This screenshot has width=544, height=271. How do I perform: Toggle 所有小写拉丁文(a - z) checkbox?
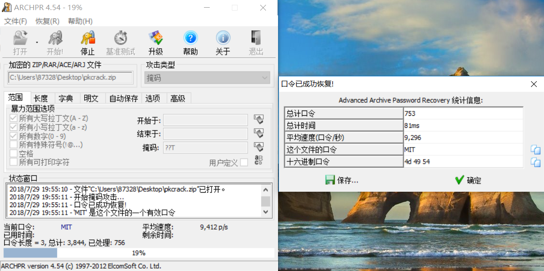(13, 127)
